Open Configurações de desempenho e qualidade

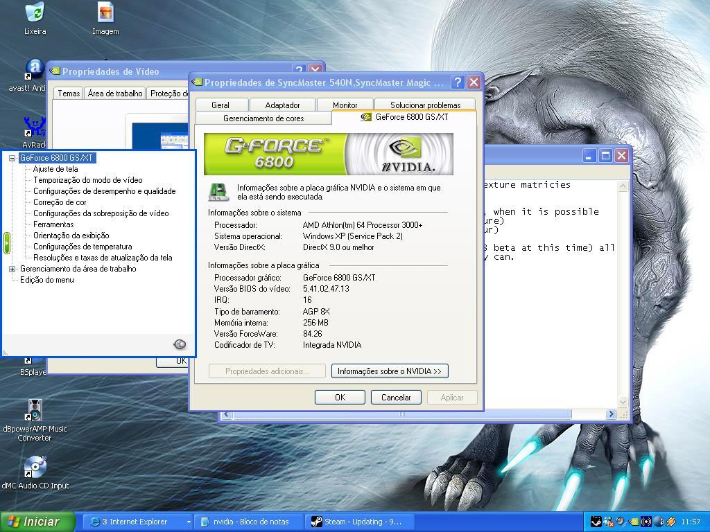[104, 191]
